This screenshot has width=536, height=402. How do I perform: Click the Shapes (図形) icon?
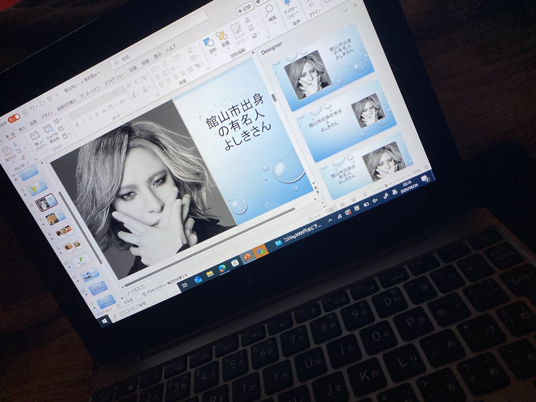209,43
